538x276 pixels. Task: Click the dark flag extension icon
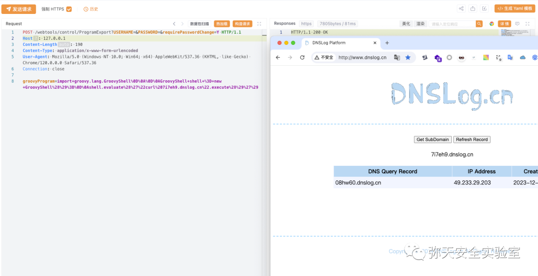[x=425, y=57]
